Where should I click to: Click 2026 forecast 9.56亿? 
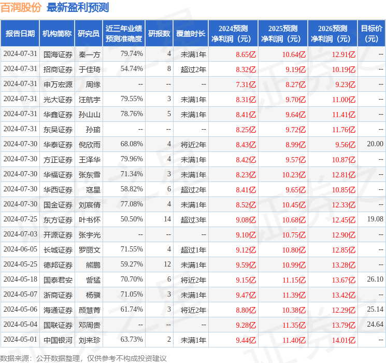(346, 145)
